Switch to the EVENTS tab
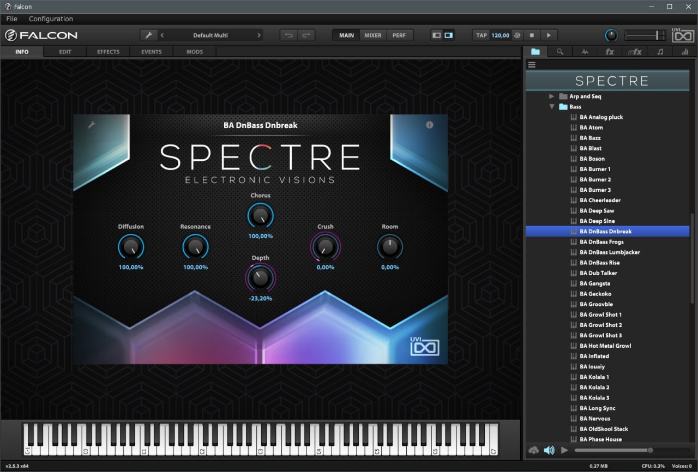This screenshot has height=472, width=698. pos(151,52)
